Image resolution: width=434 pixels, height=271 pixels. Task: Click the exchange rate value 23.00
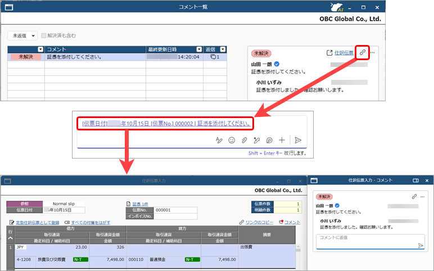[x=81, y=247]
